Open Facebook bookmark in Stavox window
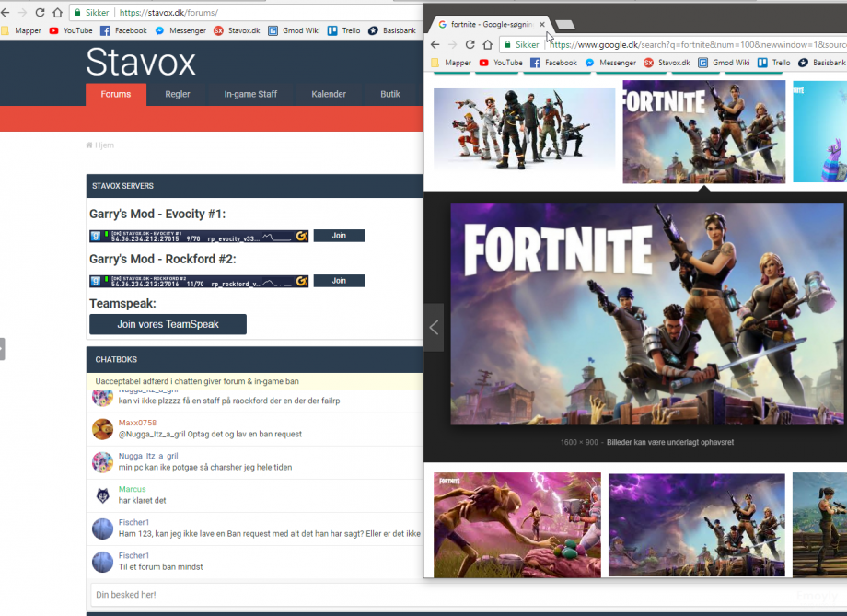Screen dimensions: 847x616 [x=123, y=30]
